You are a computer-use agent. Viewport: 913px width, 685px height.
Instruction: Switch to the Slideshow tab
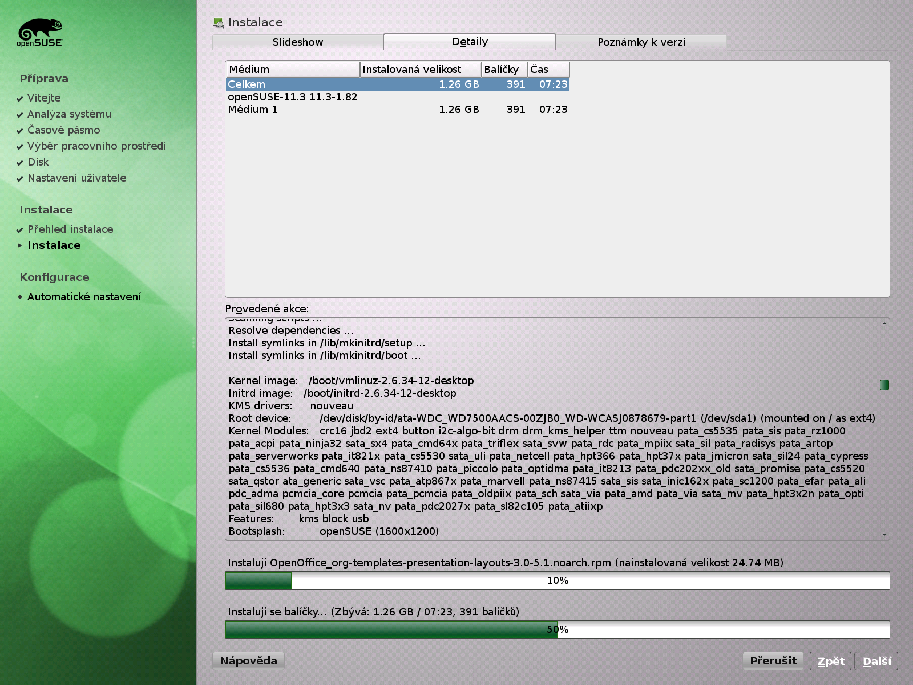298,42
